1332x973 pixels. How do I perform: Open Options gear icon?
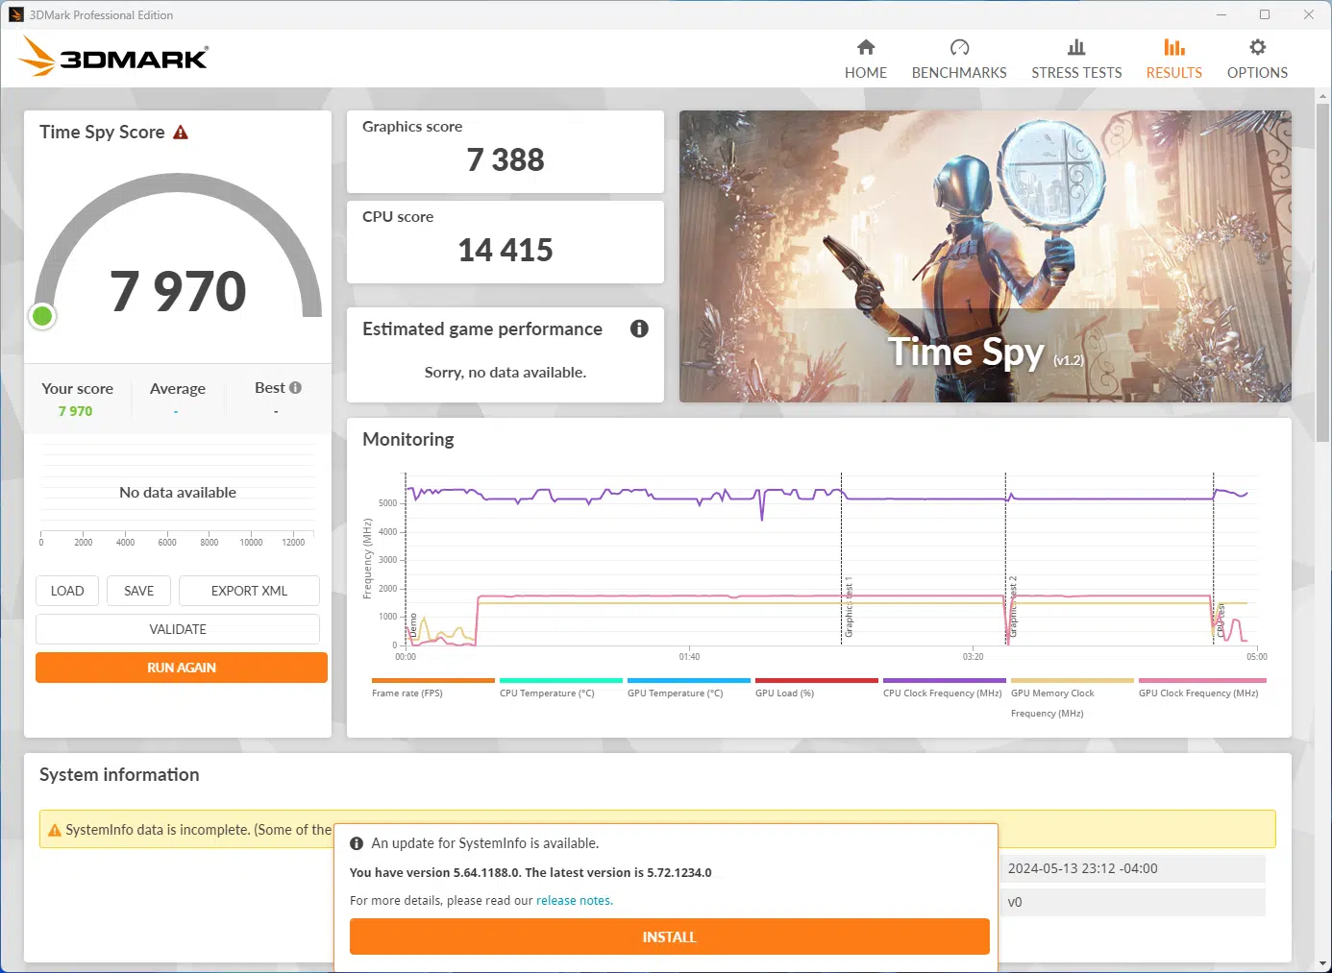[1256, 48]
